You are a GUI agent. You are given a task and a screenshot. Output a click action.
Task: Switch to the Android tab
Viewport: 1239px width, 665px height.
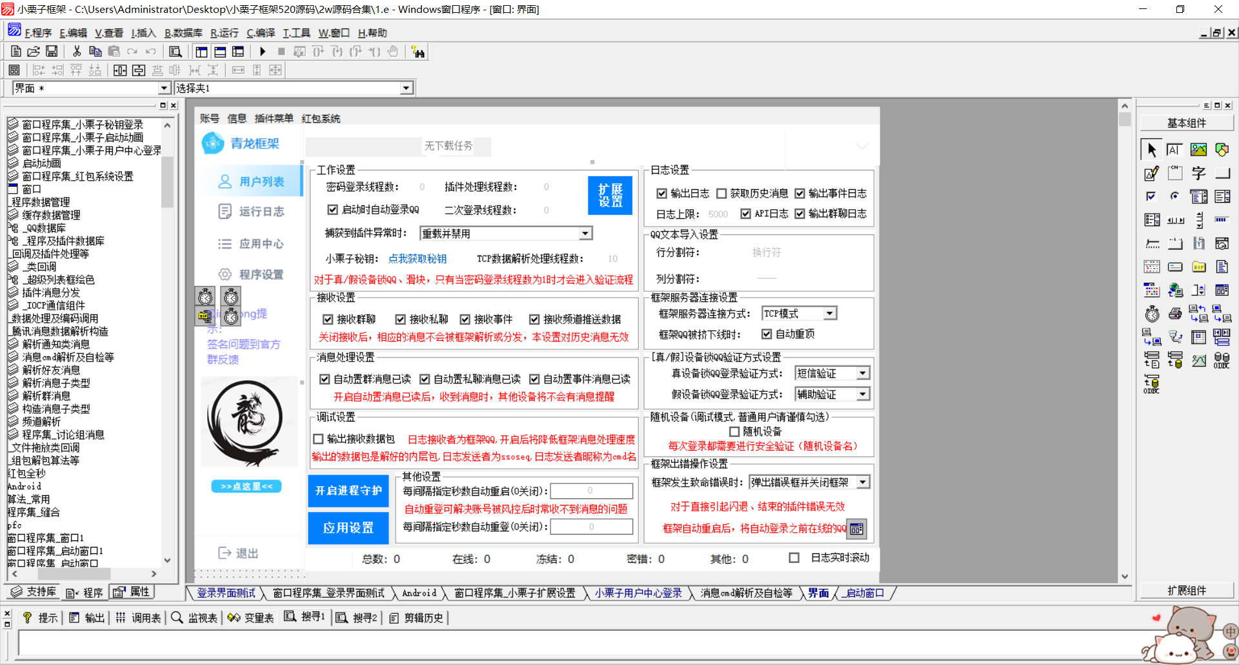coord(419,593)
